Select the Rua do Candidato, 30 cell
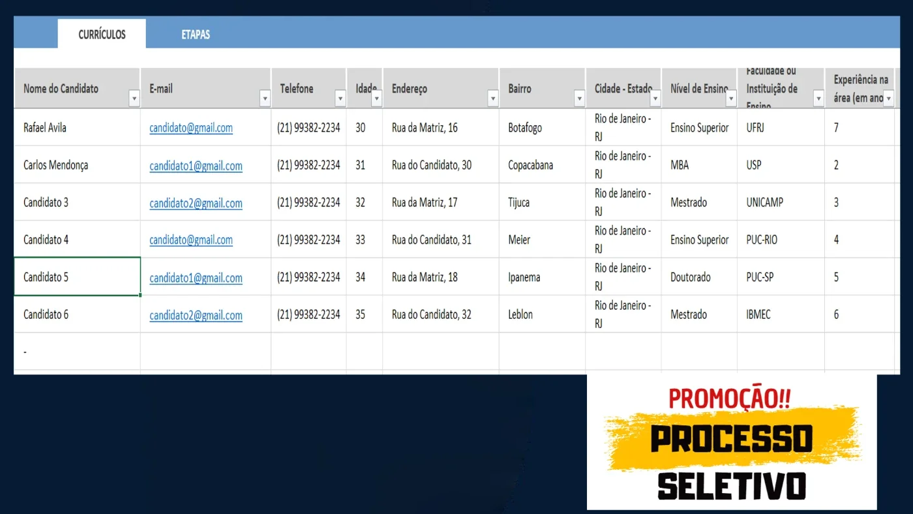Image resolution: width=913 pixels, height=514 pixels. (441, 165)
